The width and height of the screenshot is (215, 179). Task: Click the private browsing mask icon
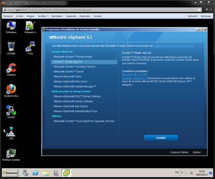click(207, 9)
